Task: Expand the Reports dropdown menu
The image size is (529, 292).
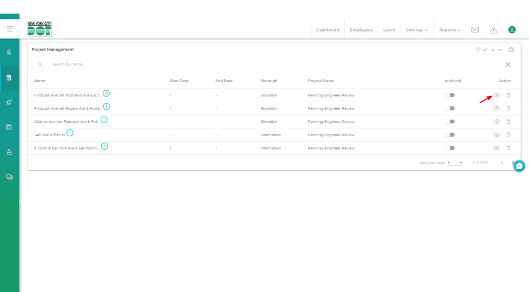Action: [x=449, y=30]
